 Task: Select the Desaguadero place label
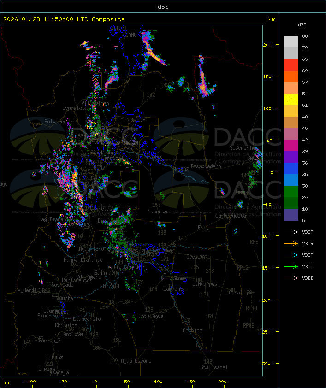tap(206, 166)
